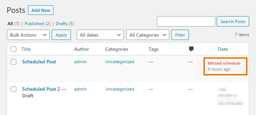Screen dimensions: 256x115
Task: Open the Scheduled Post title link
Action: [x=39, y=62]
